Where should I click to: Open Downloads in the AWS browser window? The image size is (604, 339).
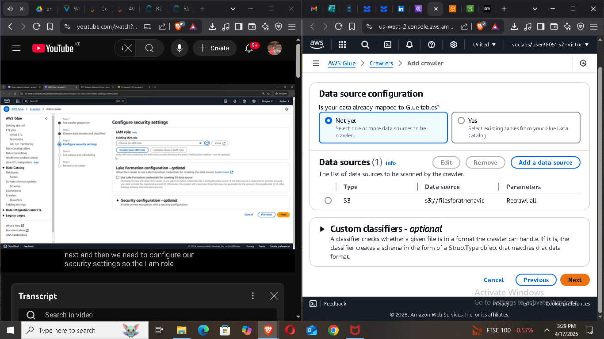tap(514, 26)
